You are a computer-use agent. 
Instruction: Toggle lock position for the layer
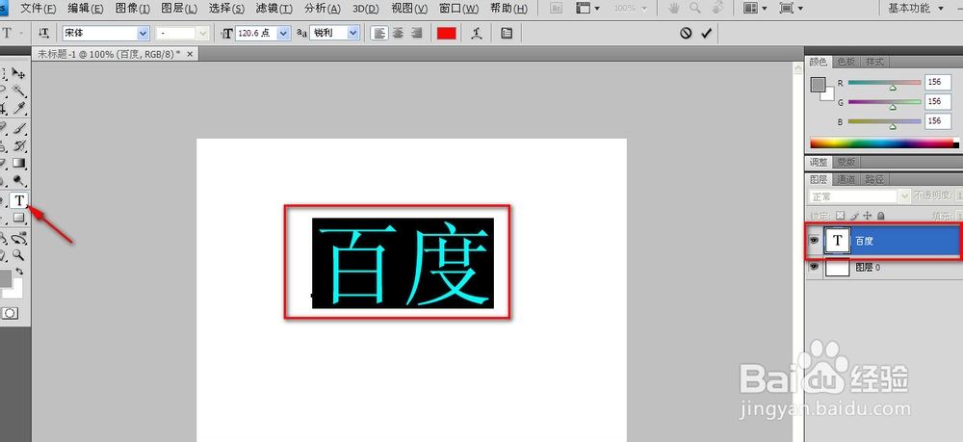pyautogui.click(x=868, y=216)
